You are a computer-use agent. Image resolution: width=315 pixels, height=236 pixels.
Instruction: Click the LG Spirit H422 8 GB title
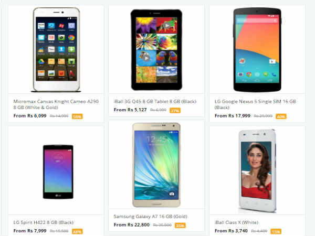pyautogui.click(x=44, y=222)
